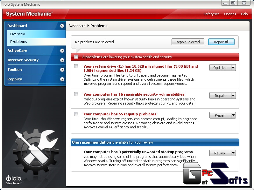The height and width of the screenshot is (190, 254).
Task: Click the Repair All button
Action: 221,42
